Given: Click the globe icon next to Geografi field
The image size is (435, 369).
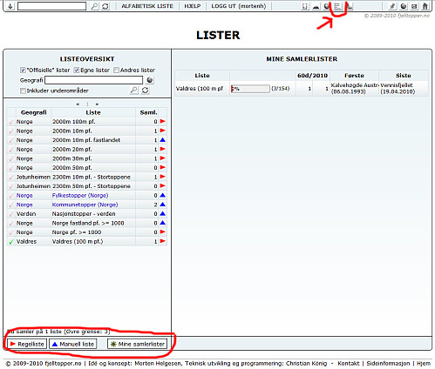Looking at the screenshot, I should [150, 80].
